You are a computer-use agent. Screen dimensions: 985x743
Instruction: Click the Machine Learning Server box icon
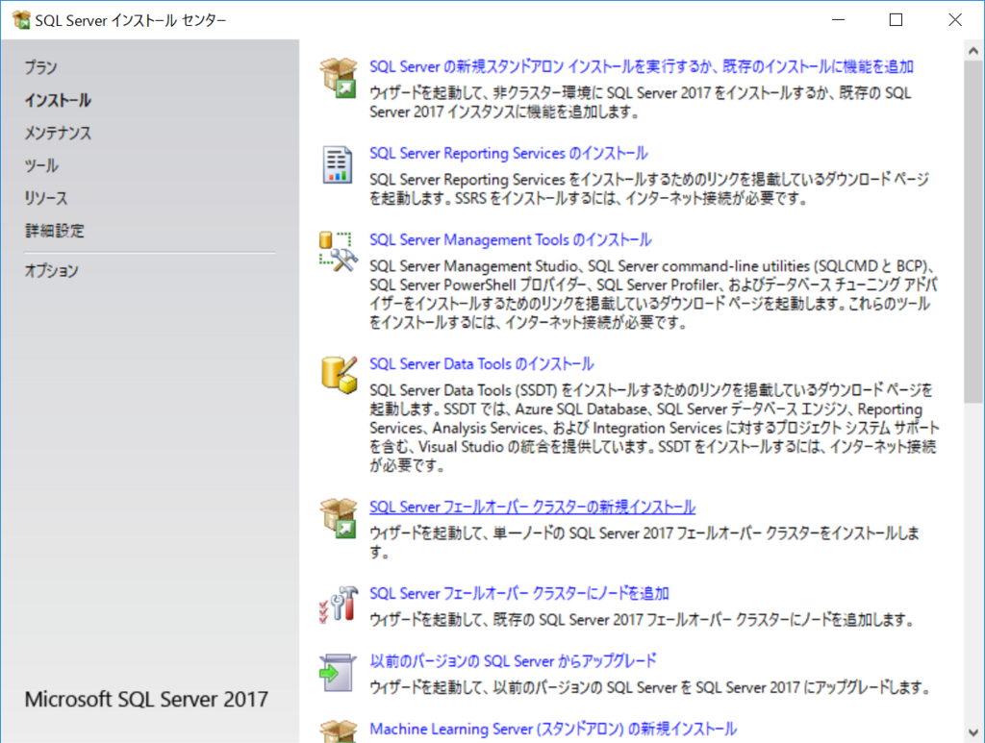(339, 731)
